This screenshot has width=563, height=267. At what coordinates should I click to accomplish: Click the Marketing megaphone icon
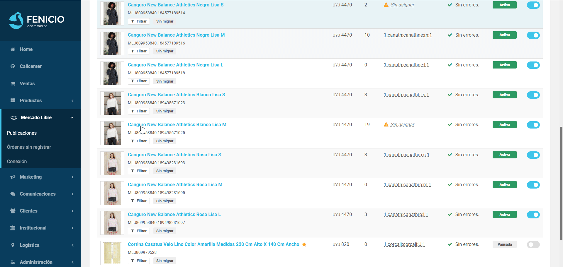click(13, 177)
